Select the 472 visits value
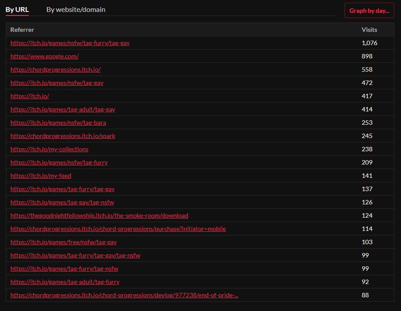The image size is (401, 311). [x=367, y=83]
